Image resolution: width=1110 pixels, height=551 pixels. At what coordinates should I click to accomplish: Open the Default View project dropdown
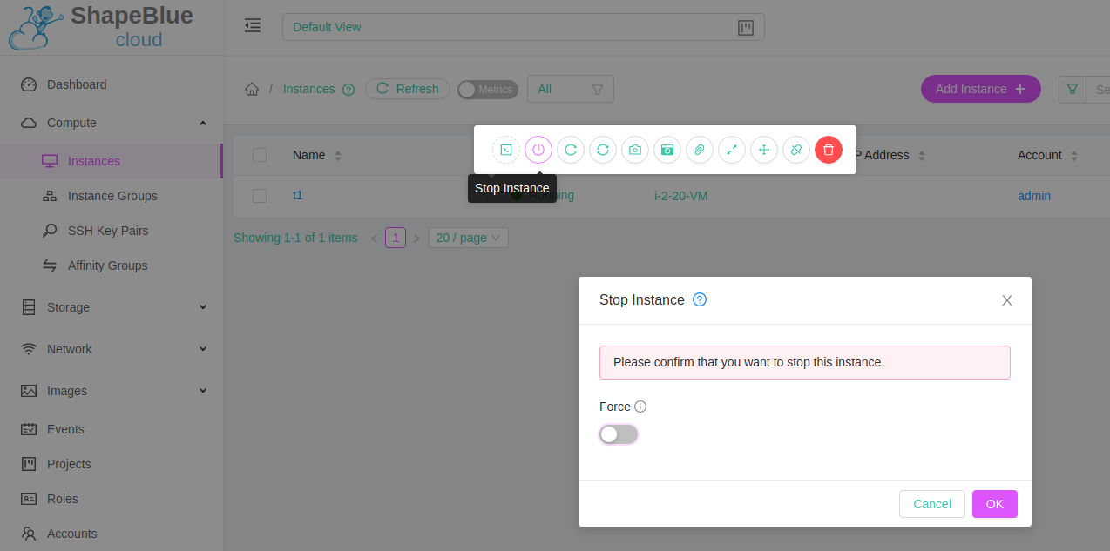[x=523, y=27]
